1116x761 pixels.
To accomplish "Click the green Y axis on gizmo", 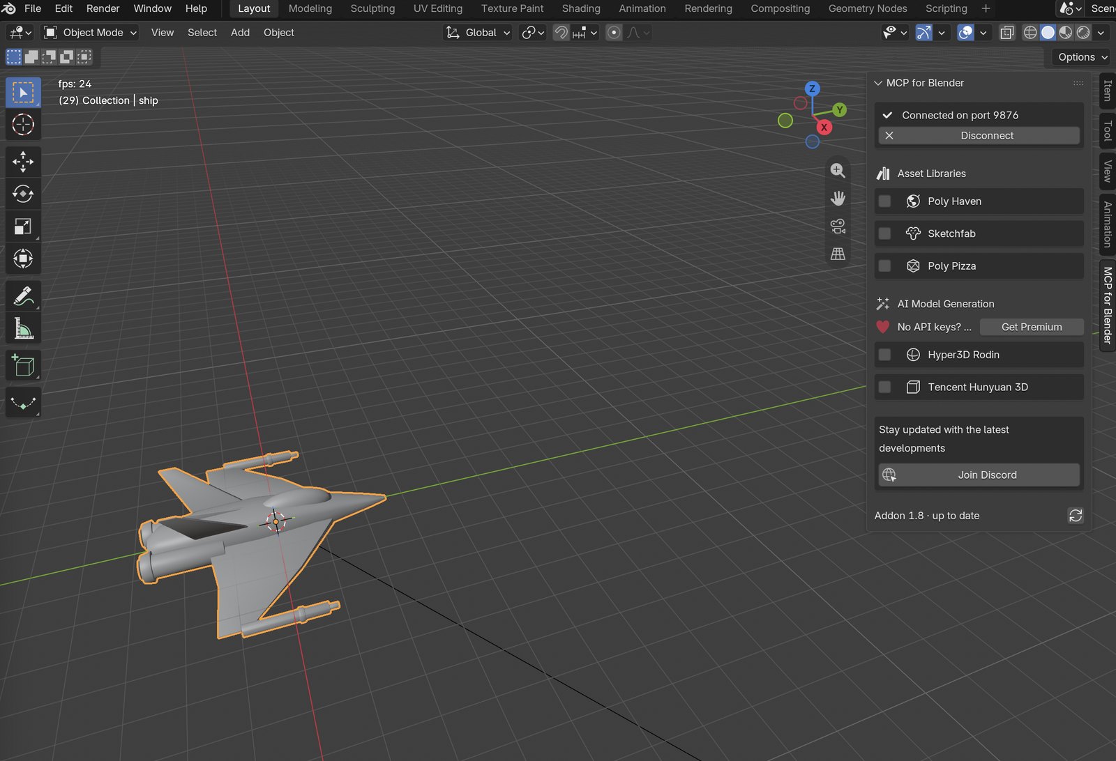I will coord(839,110).
